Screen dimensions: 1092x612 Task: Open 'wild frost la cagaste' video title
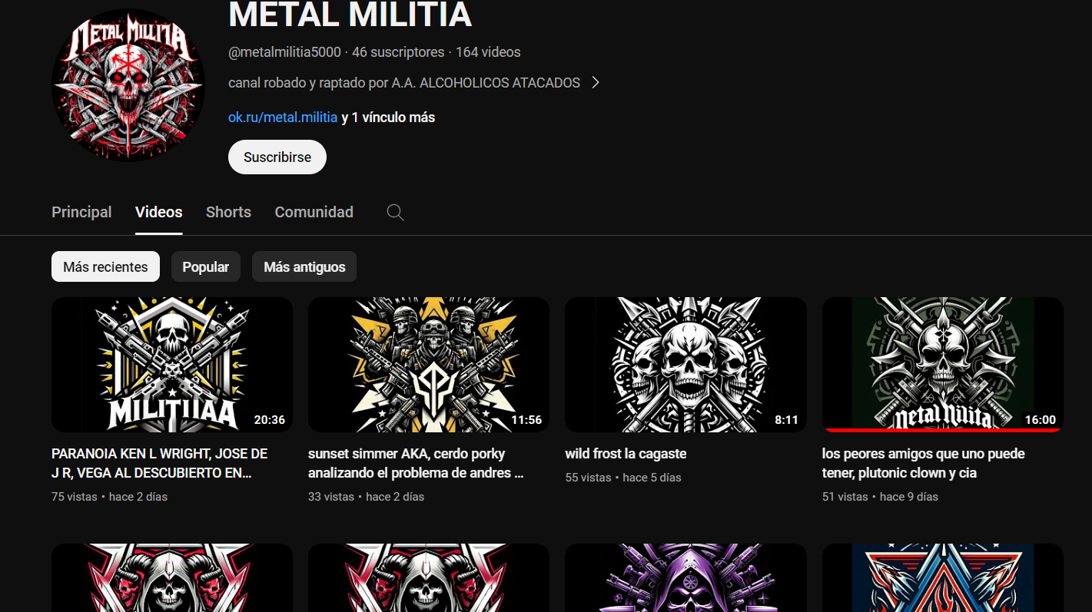coord(626,454)
